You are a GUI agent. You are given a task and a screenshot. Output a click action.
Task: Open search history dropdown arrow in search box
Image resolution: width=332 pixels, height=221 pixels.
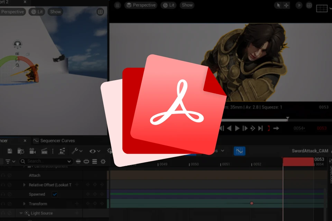click(x=69, y=162)
